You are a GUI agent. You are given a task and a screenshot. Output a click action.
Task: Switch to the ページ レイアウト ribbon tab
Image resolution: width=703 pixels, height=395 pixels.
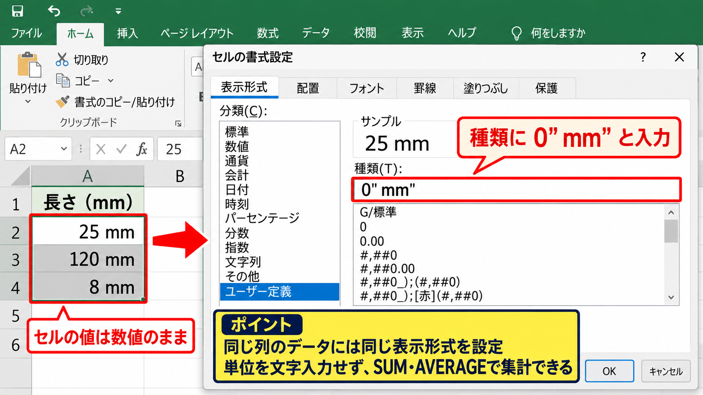(197, 33)
